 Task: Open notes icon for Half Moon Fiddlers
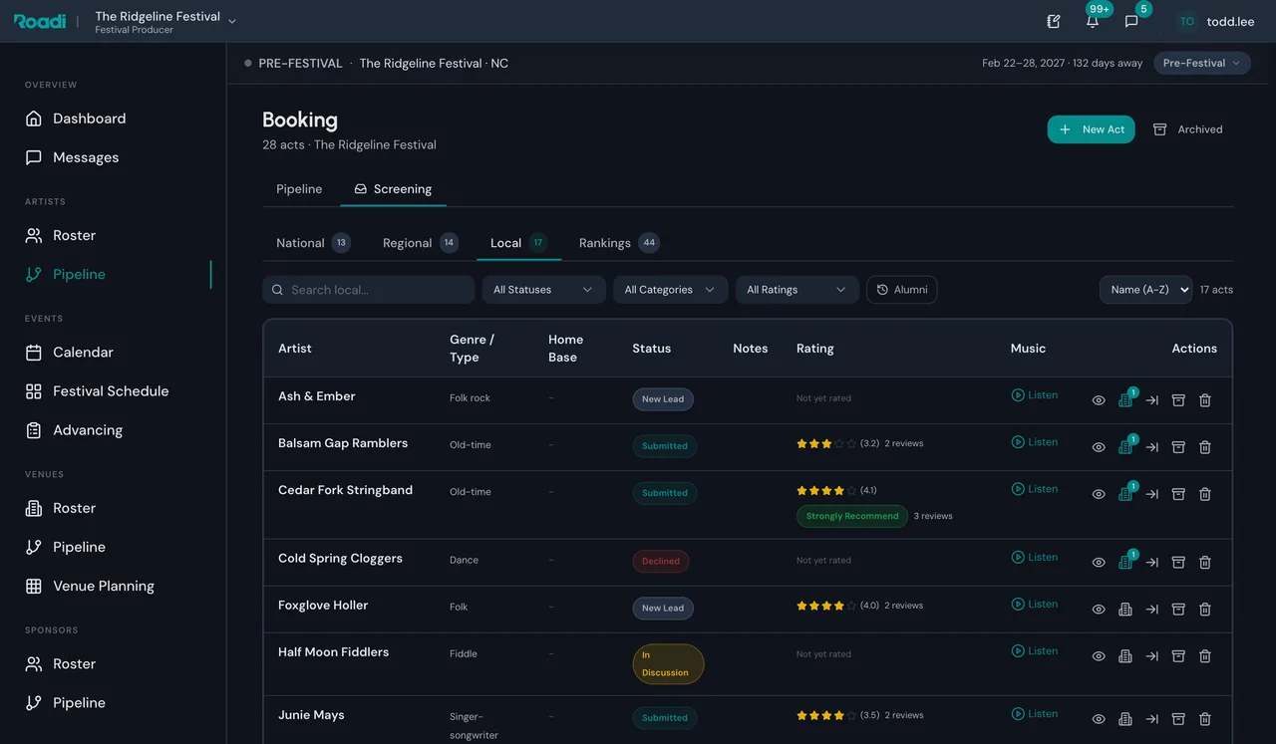pos(1125,656)
